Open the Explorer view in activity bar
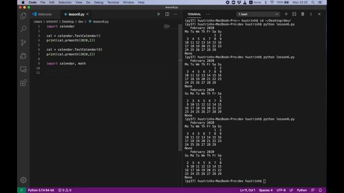Viewport: 344px width, 193px height. click(23, 16)
